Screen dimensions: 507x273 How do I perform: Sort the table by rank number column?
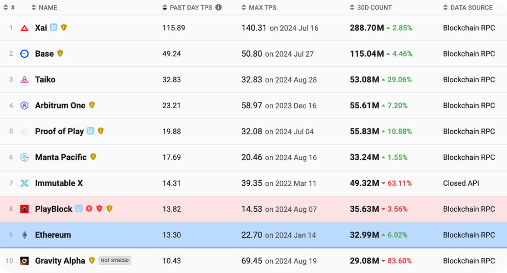point(9,8)
